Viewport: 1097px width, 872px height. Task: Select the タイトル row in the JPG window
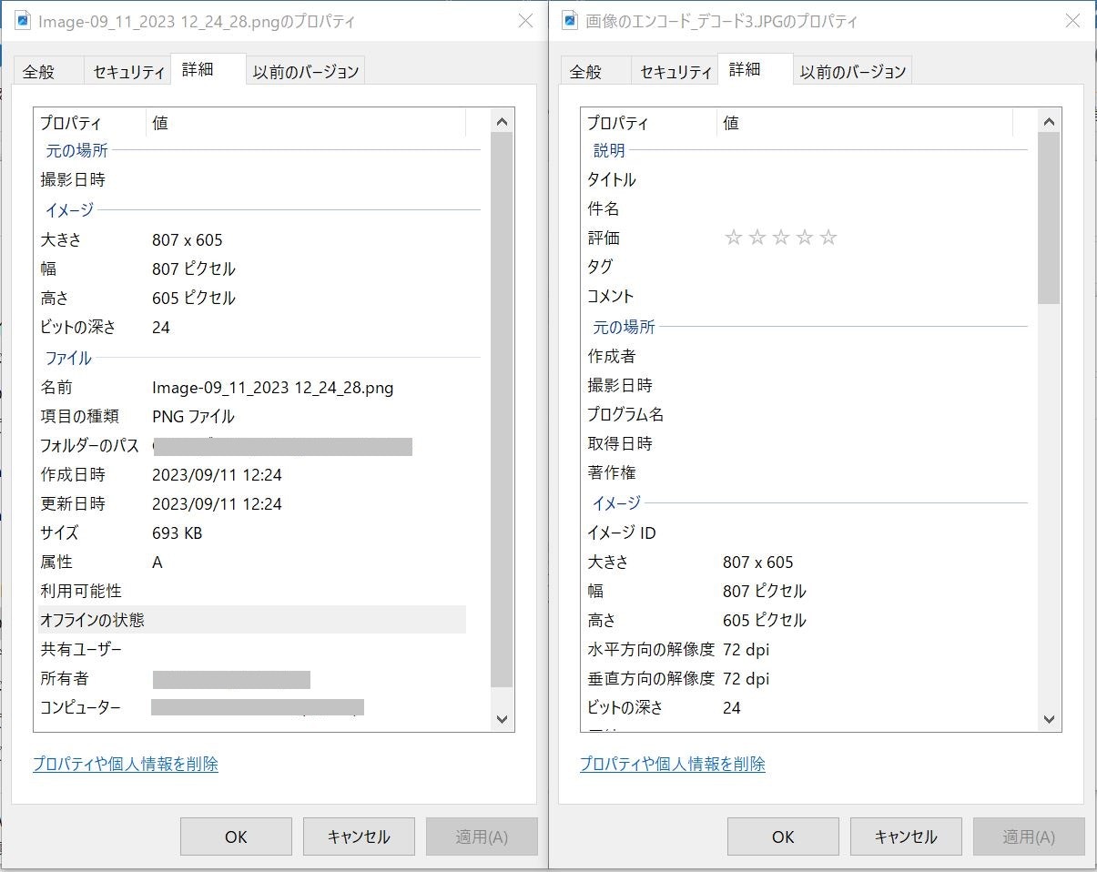(797, 179)
